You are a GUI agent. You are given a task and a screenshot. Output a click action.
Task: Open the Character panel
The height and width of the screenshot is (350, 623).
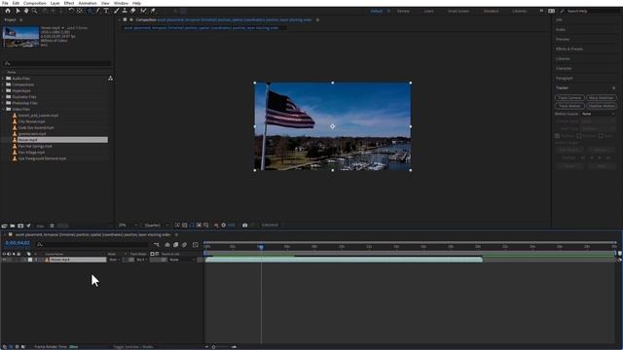pos(564,68)
